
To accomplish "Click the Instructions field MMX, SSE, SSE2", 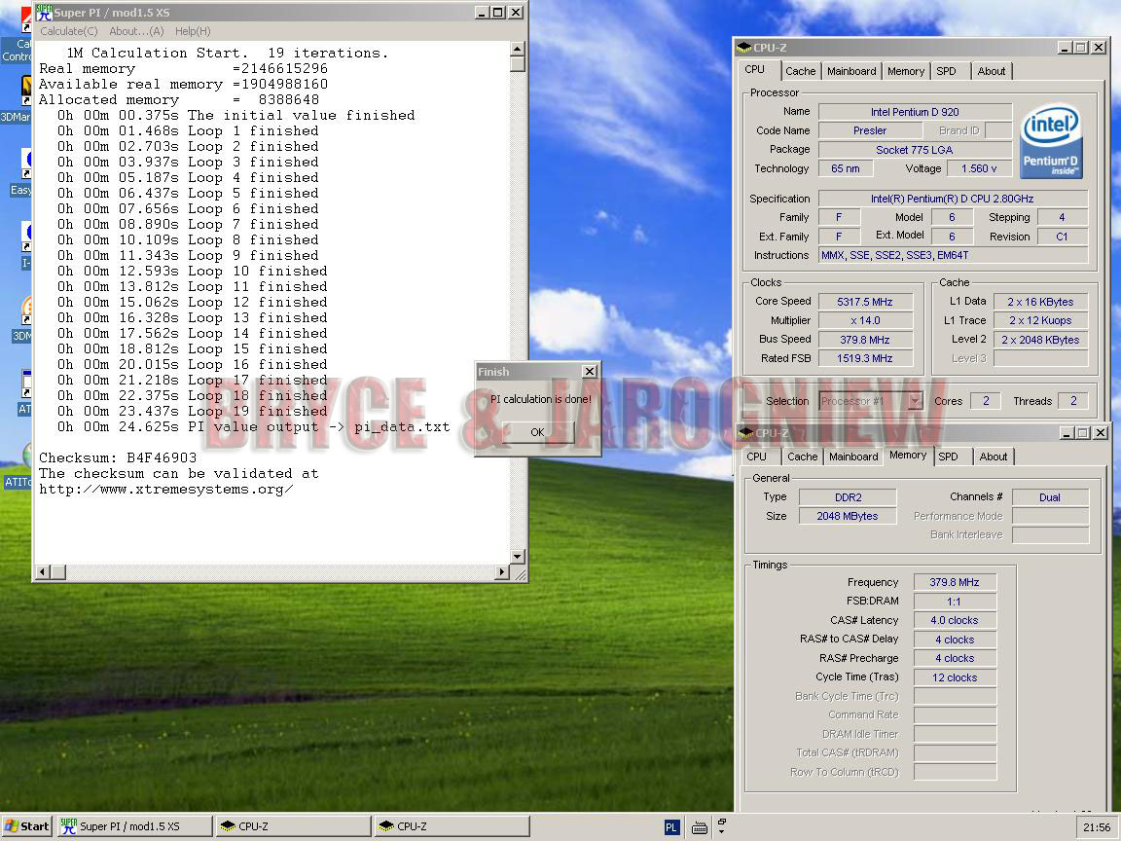I will pyautogui.click(x=953, y=255).
